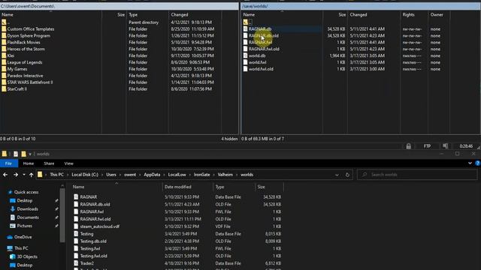Open Documents in navigation pane
This screenshot has width=481, height=270.
(28, 217)
